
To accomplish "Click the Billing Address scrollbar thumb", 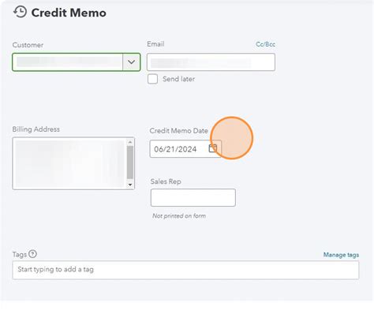I will click(x=130, y=163).
